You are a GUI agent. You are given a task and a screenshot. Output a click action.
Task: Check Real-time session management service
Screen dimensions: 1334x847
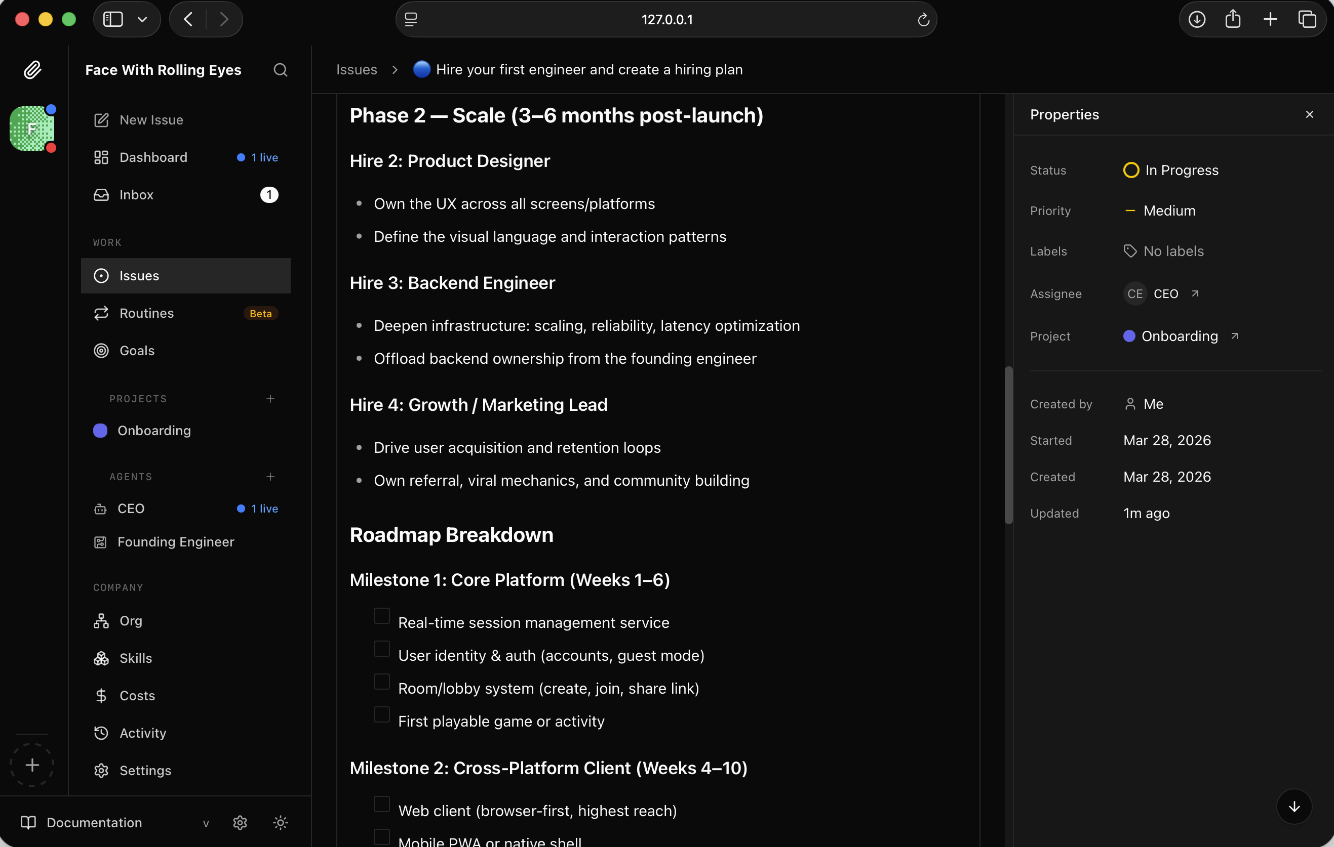coord(381,616)
